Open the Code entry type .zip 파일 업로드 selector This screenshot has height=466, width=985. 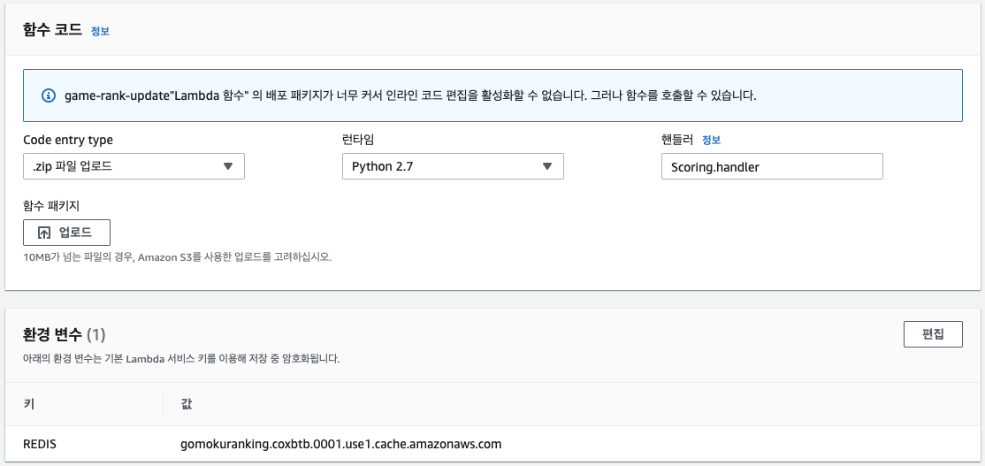(134, 166)
